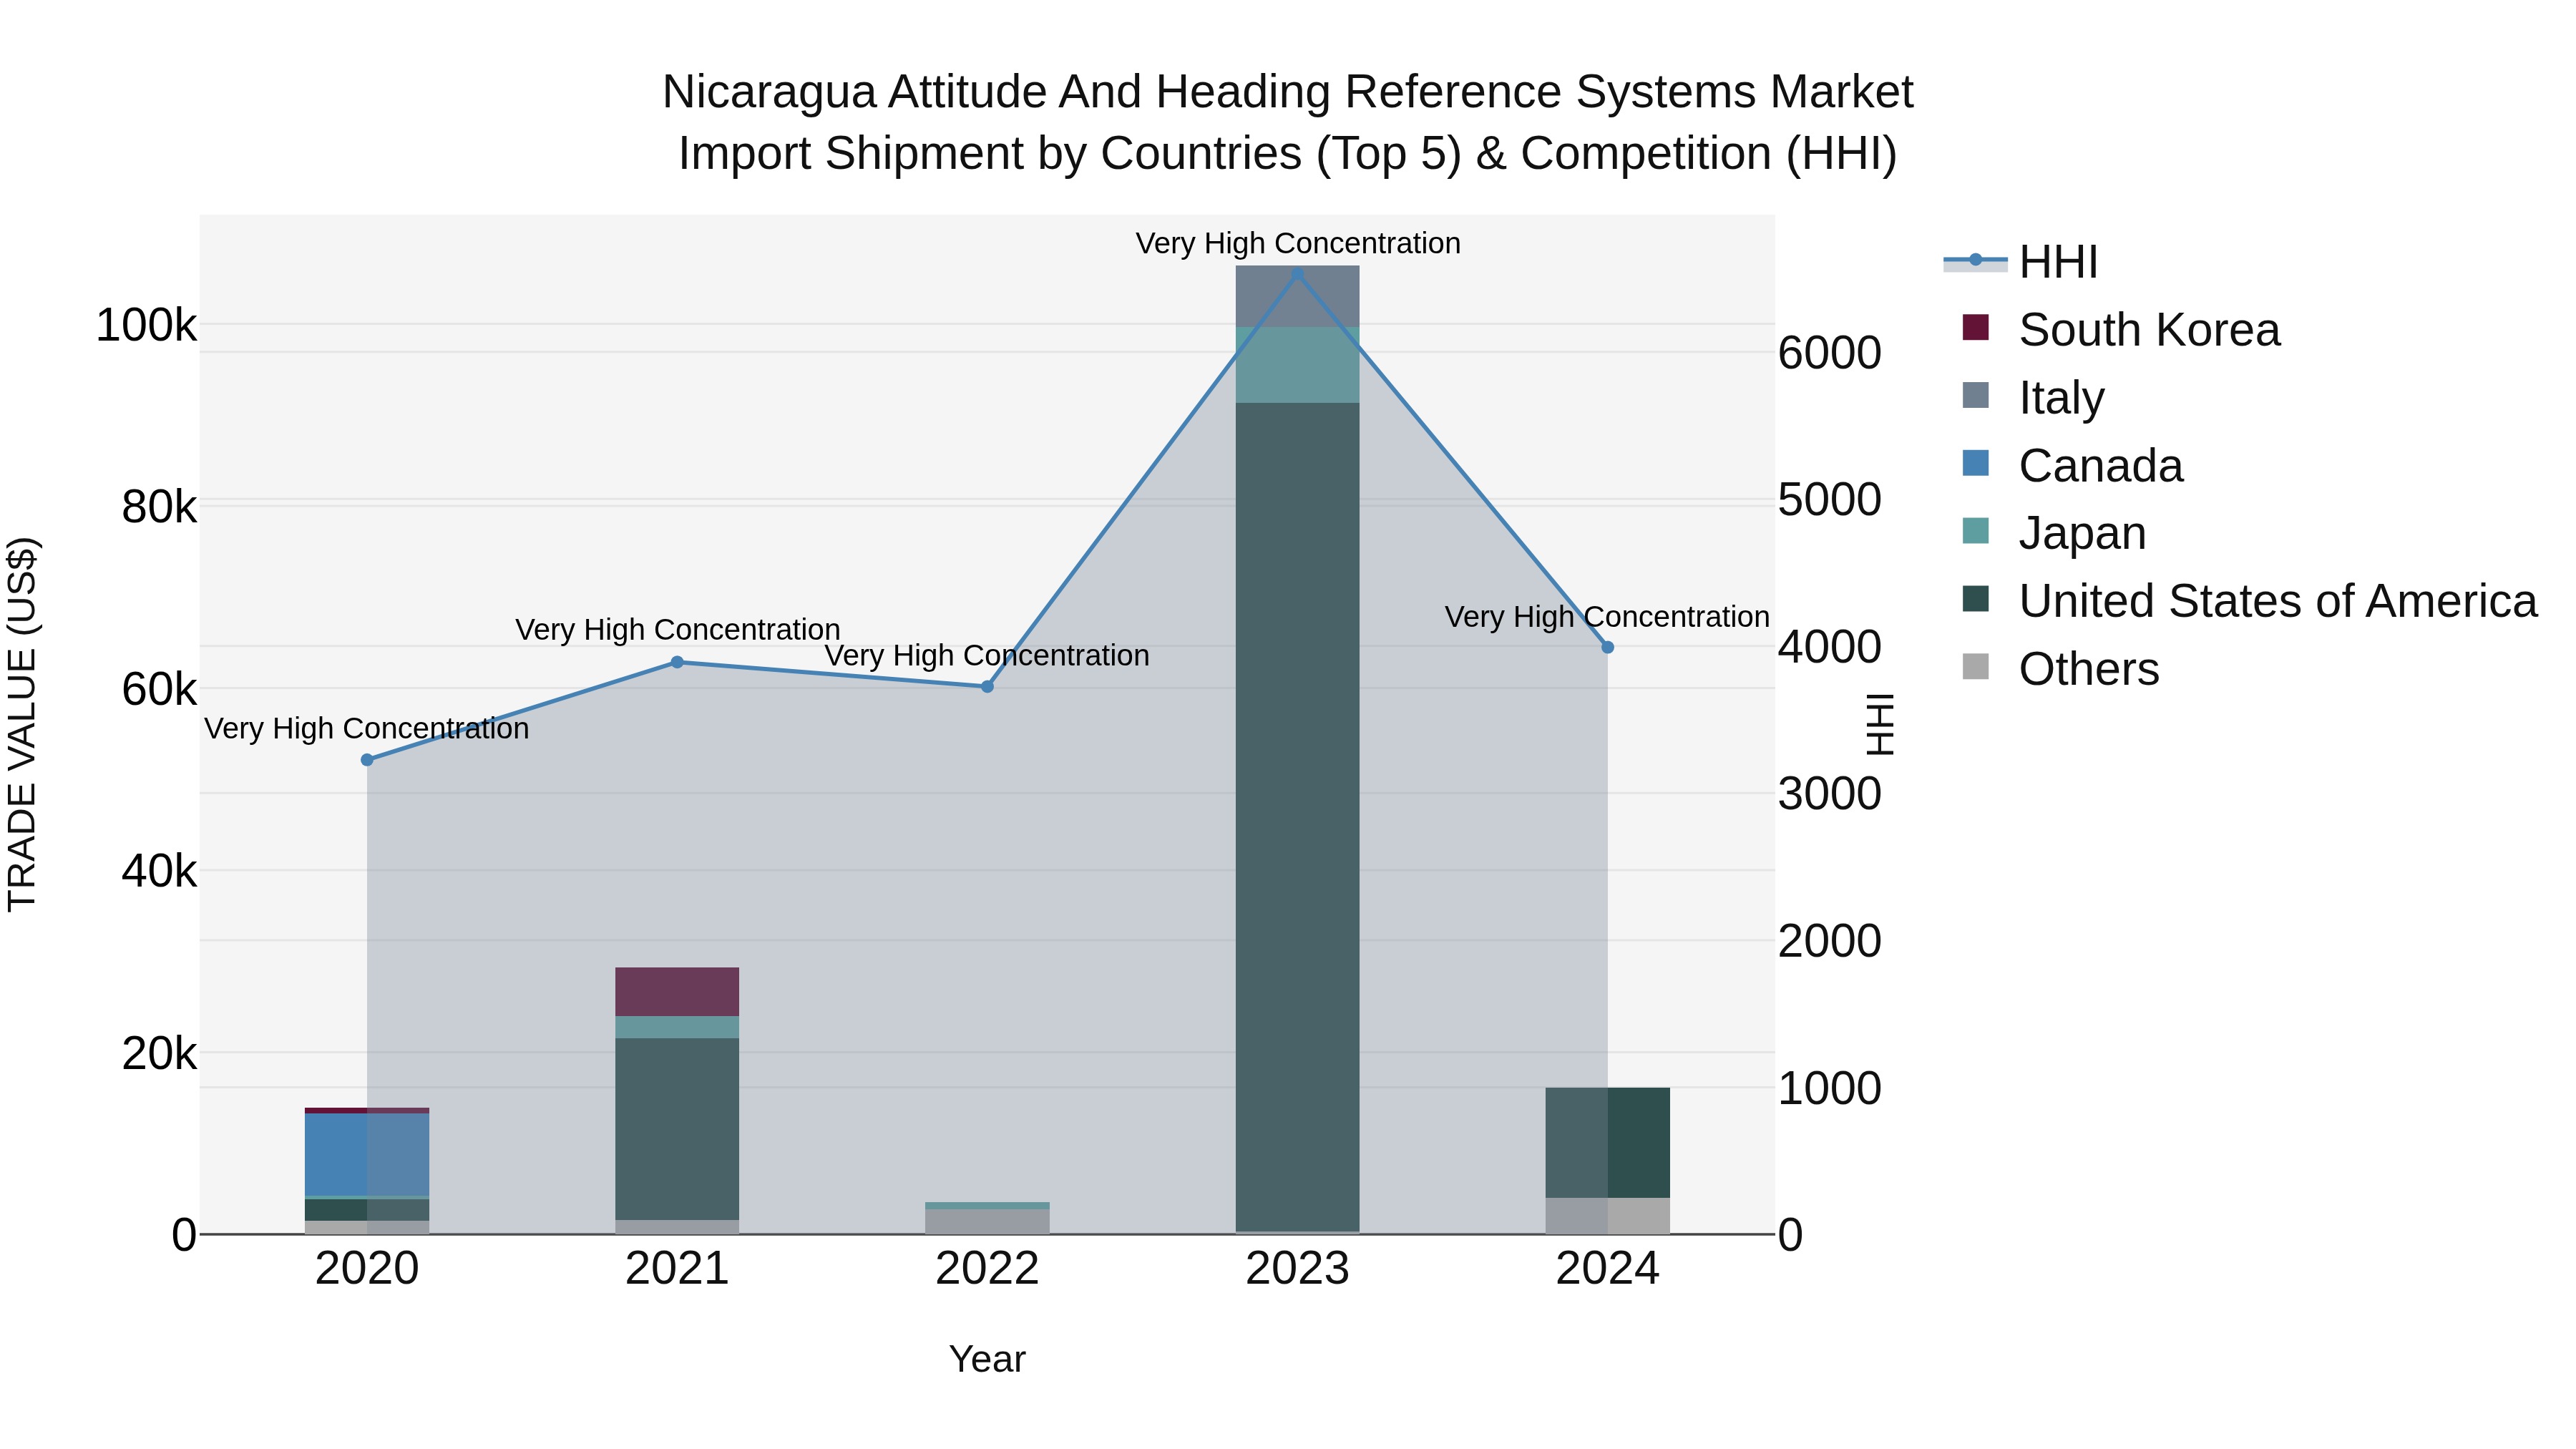Toggle the HHI legend entry
The width and height of the screenshot is (2576, 1449).
coord(2020,262)
